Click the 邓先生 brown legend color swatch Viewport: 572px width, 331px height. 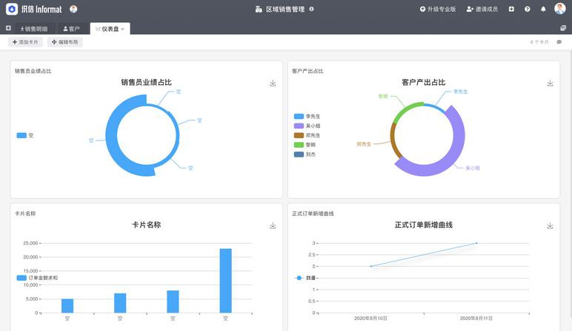point(299,135)
